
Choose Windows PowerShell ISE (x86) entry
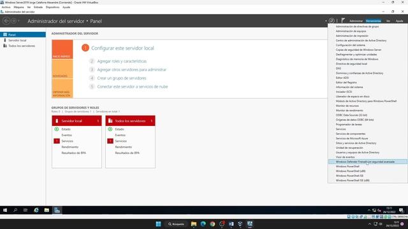click(x=353, y=181)
